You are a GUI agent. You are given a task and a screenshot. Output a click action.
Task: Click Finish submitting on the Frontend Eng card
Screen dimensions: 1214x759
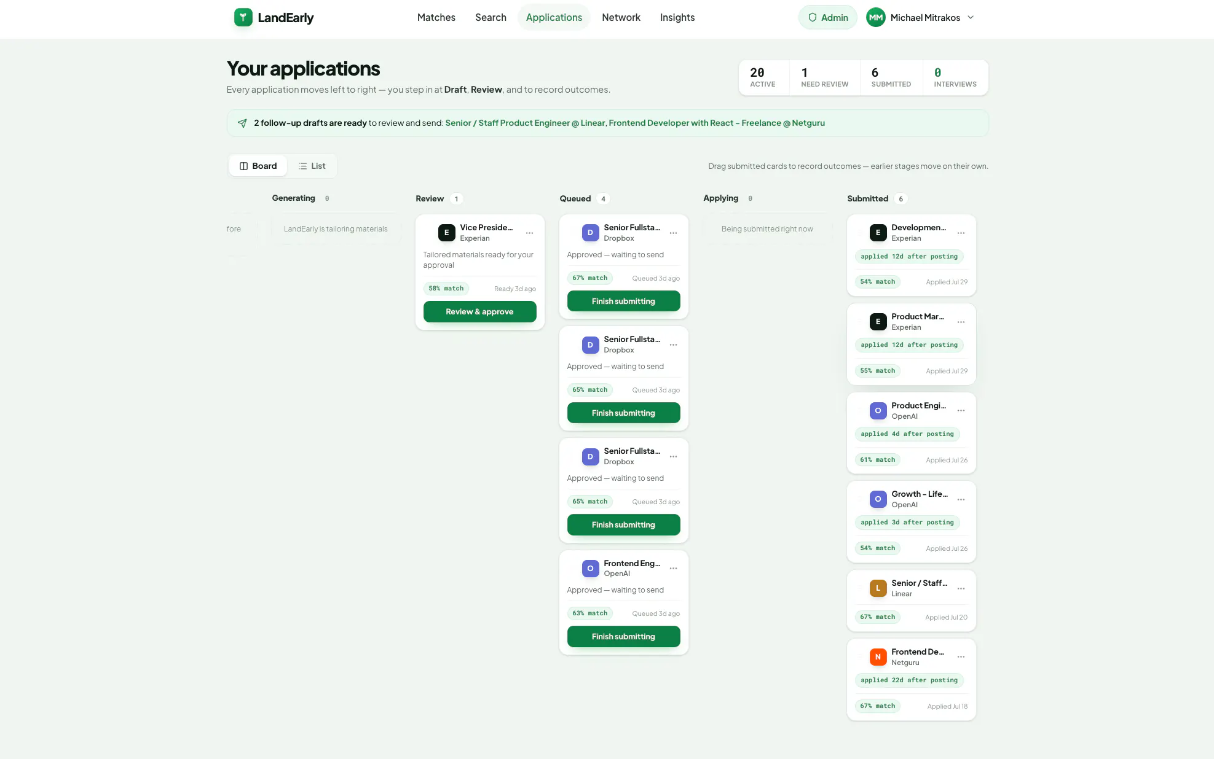623,636
